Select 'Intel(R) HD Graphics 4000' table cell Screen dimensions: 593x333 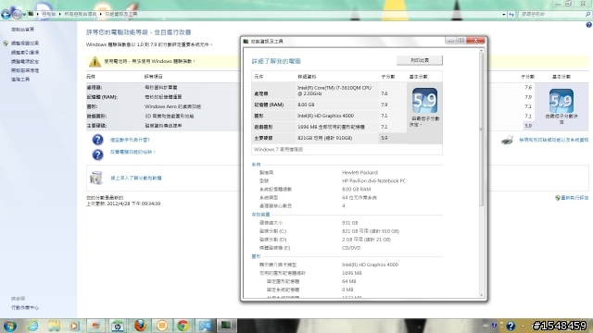(325, 116)
